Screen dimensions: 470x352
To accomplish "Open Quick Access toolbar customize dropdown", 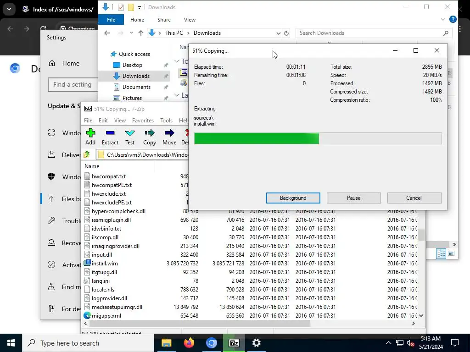I will tap(140, 7).
